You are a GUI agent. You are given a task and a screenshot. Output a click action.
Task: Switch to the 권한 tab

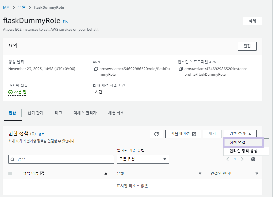pyautogui.click(x=12, y=113)
